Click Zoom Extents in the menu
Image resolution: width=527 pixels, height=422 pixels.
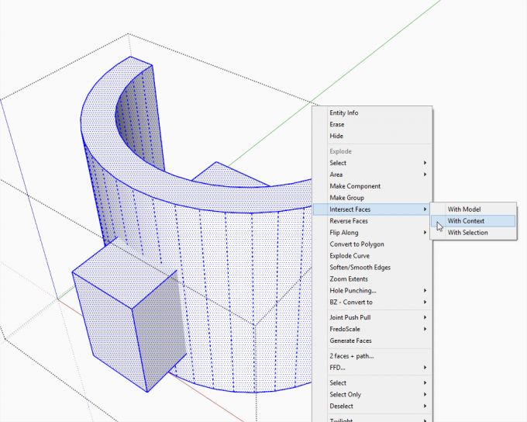(349, 279)
